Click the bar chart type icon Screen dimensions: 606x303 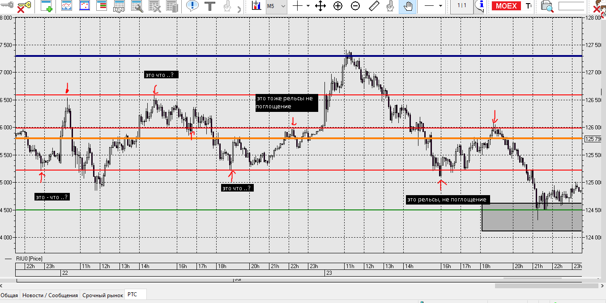click(x=256, y=6)
